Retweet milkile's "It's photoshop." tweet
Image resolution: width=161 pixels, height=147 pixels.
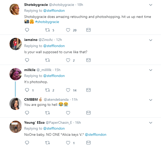click(47, 90)
